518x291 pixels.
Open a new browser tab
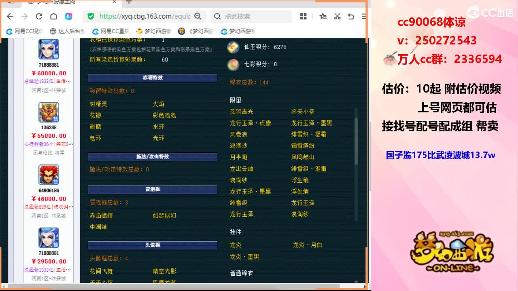(x=129, y=2)
